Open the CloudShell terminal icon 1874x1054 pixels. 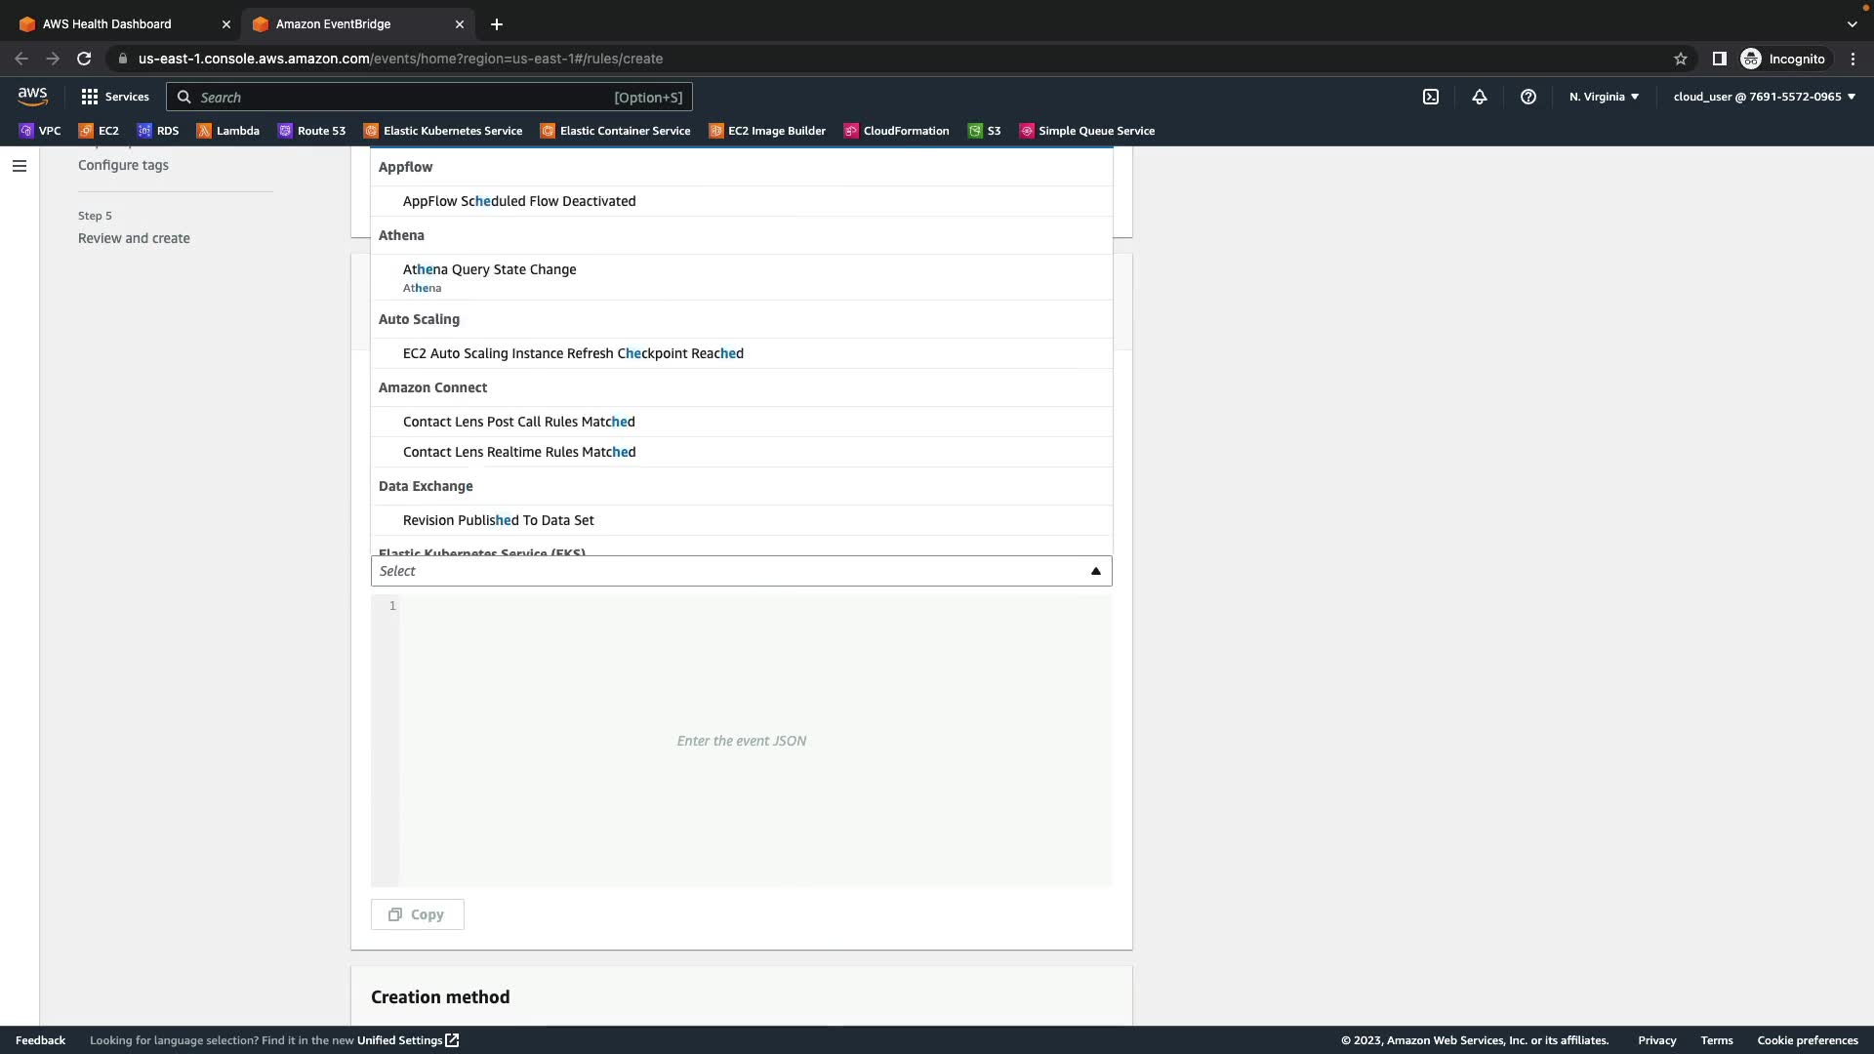click(x=1431, y=97)
